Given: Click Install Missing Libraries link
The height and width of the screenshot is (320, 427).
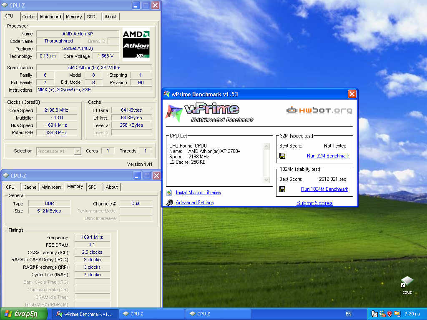Looking at the screenshot, I should point(198,192).
